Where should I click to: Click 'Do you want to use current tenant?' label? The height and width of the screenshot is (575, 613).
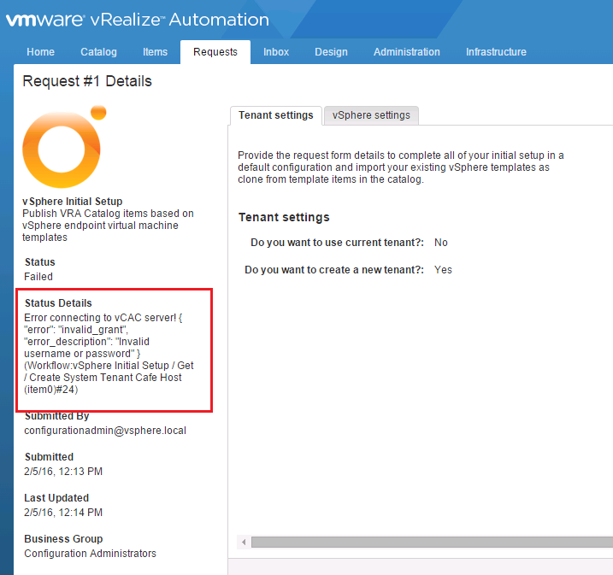(x=337, y=243)
